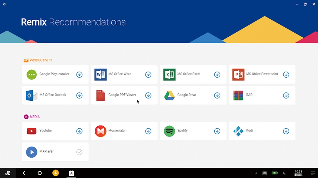Click the MXPlayer installed checkmark
The height and width of the screenshot is (178, 318).
79,152
